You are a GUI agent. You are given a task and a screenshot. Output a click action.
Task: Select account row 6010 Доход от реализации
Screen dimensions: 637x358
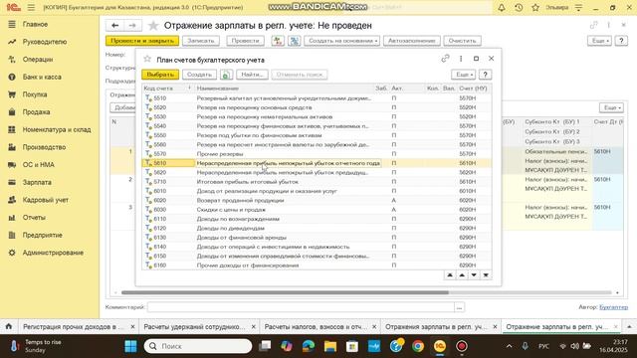(x=317, y=191)
